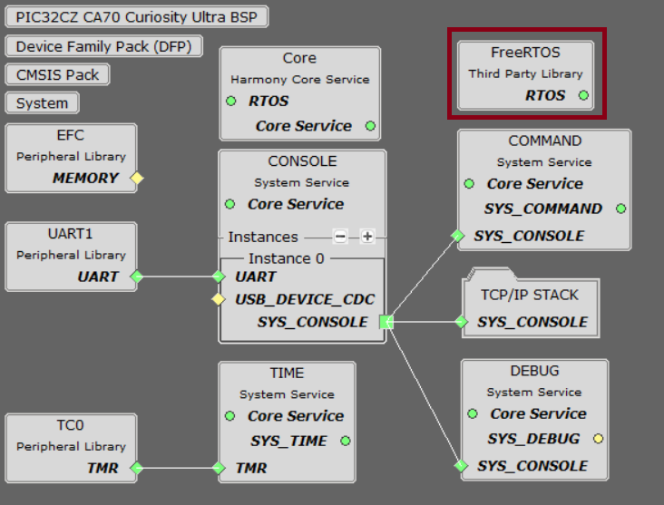
Task: Click the EFC MEMORY yellow diamond port
Action: [137, 179]
